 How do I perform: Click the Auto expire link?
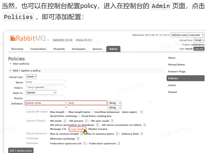[x=129, y=112]
